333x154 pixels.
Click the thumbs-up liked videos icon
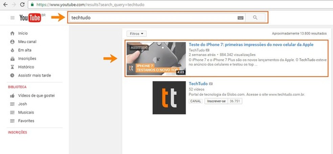[12, 96]
